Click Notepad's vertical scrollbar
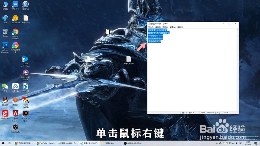The image size is (260, 146). click(x=238, y=70)
